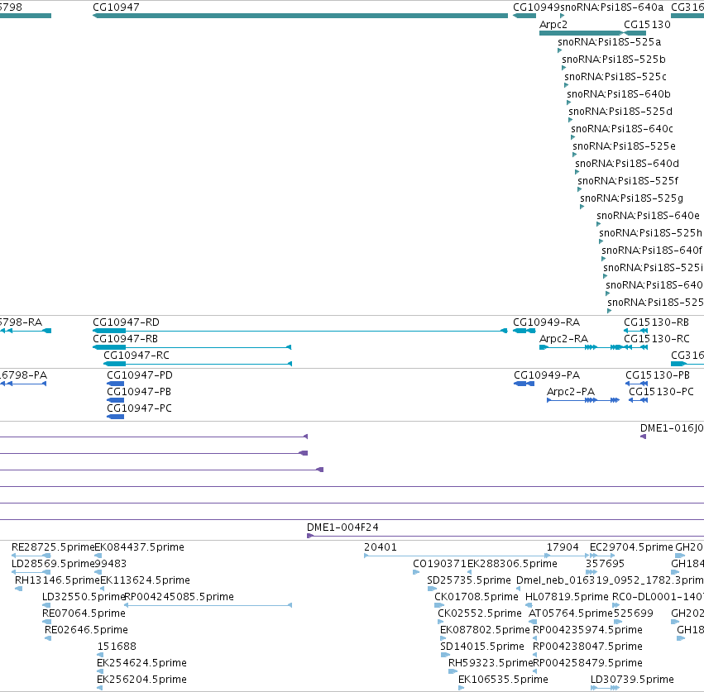
Task: Click EST EK288306.5prime label
Action: point(512,564)
